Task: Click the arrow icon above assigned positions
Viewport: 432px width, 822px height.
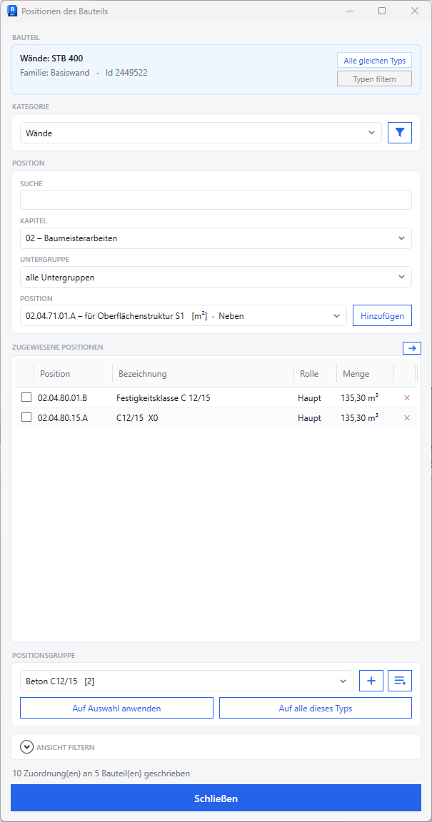Action: (411, 347)
